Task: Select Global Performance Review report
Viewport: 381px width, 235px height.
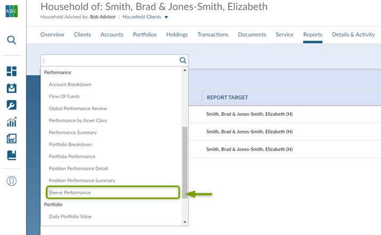Action: (x=78, y=108)
